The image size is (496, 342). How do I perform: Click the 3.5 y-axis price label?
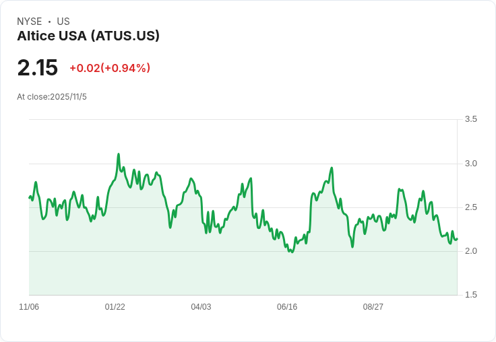click(x=470, y=119)
